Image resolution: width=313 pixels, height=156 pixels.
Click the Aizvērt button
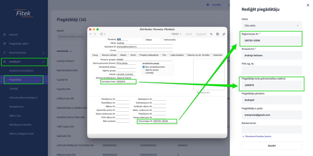click(x=272, y=146)
